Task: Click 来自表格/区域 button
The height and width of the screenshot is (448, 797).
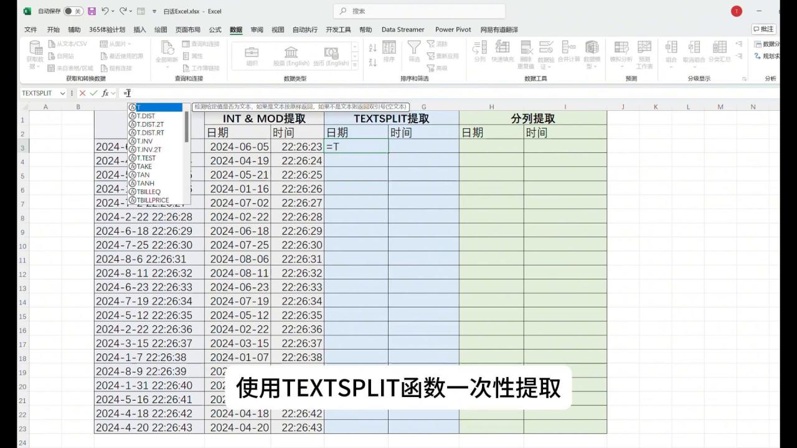Action: pyautogui.click(x=70, y=68)
